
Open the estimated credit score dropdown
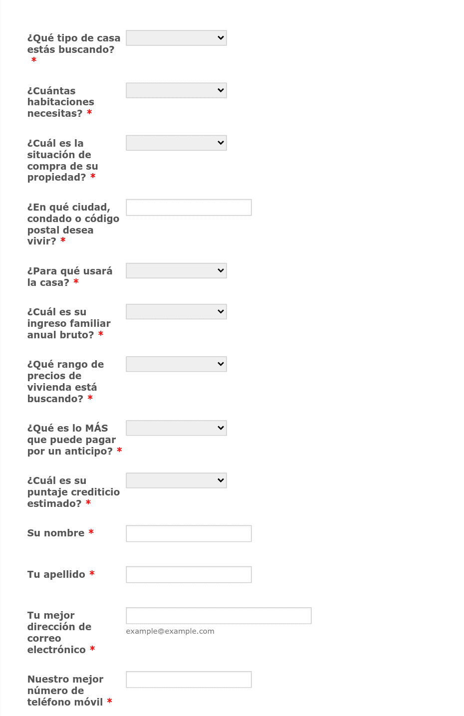(x=176, y=480)
